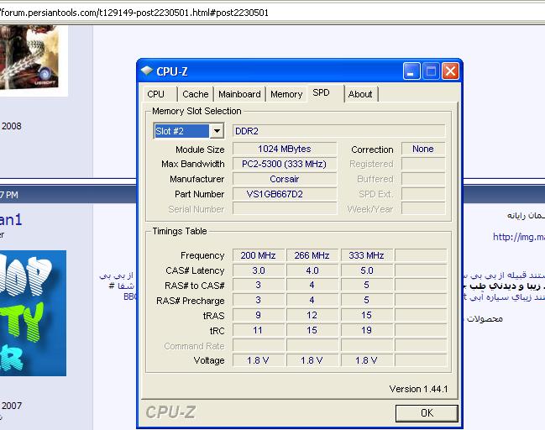Click the PC2-5300 (333 MHz) bandwidth value

click(285, 164)
